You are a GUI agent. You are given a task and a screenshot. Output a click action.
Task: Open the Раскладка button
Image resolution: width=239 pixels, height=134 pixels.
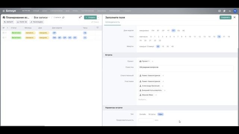pyautogui.click(x=37, y=22)
